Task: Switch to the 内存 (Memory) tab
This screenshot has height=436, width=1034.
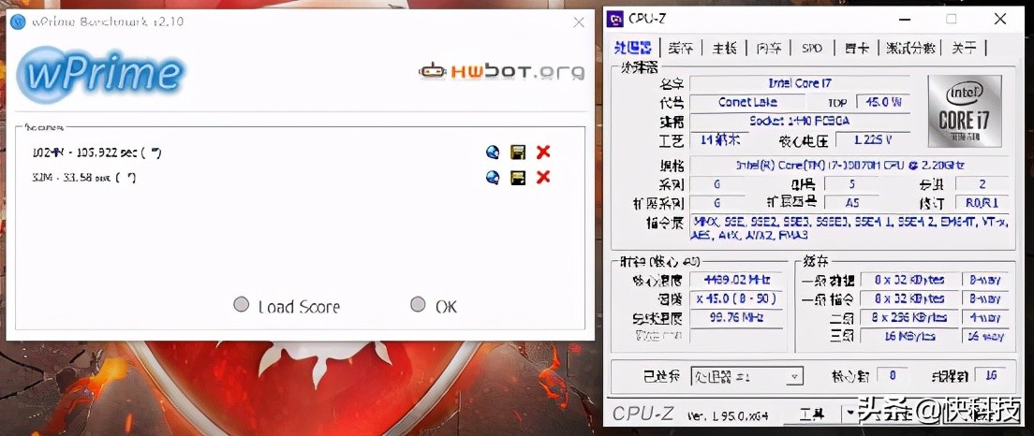Action: point(768,48)
